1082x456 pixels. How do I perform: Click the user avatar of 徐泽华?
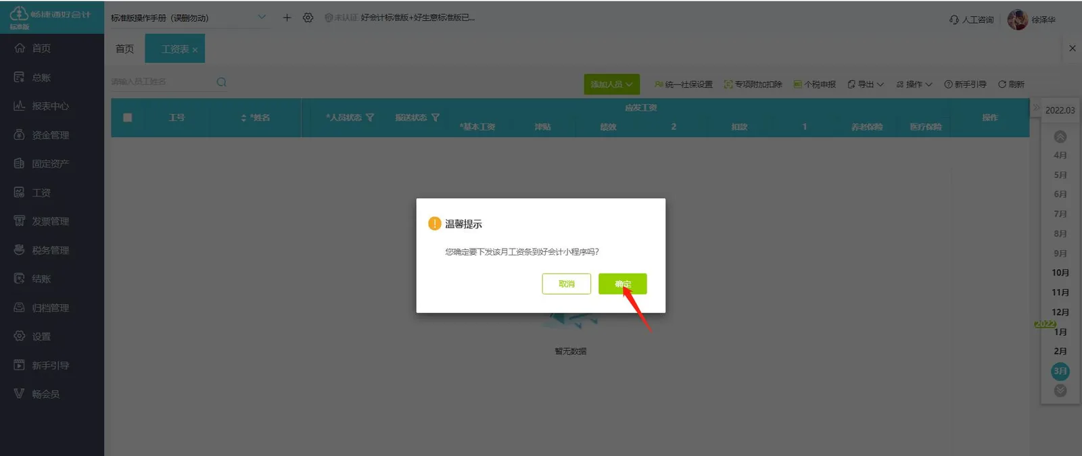pyautogui.click(x=1017, y=20)
